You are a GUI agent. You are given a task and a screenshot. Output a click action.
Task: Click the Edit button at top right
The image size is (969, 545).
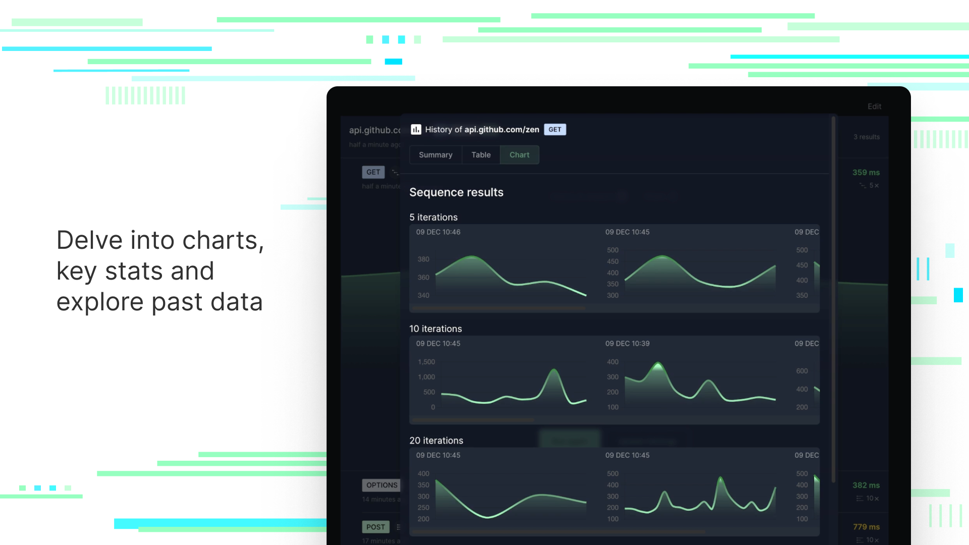pyautogui.click(x=874, y=106)
